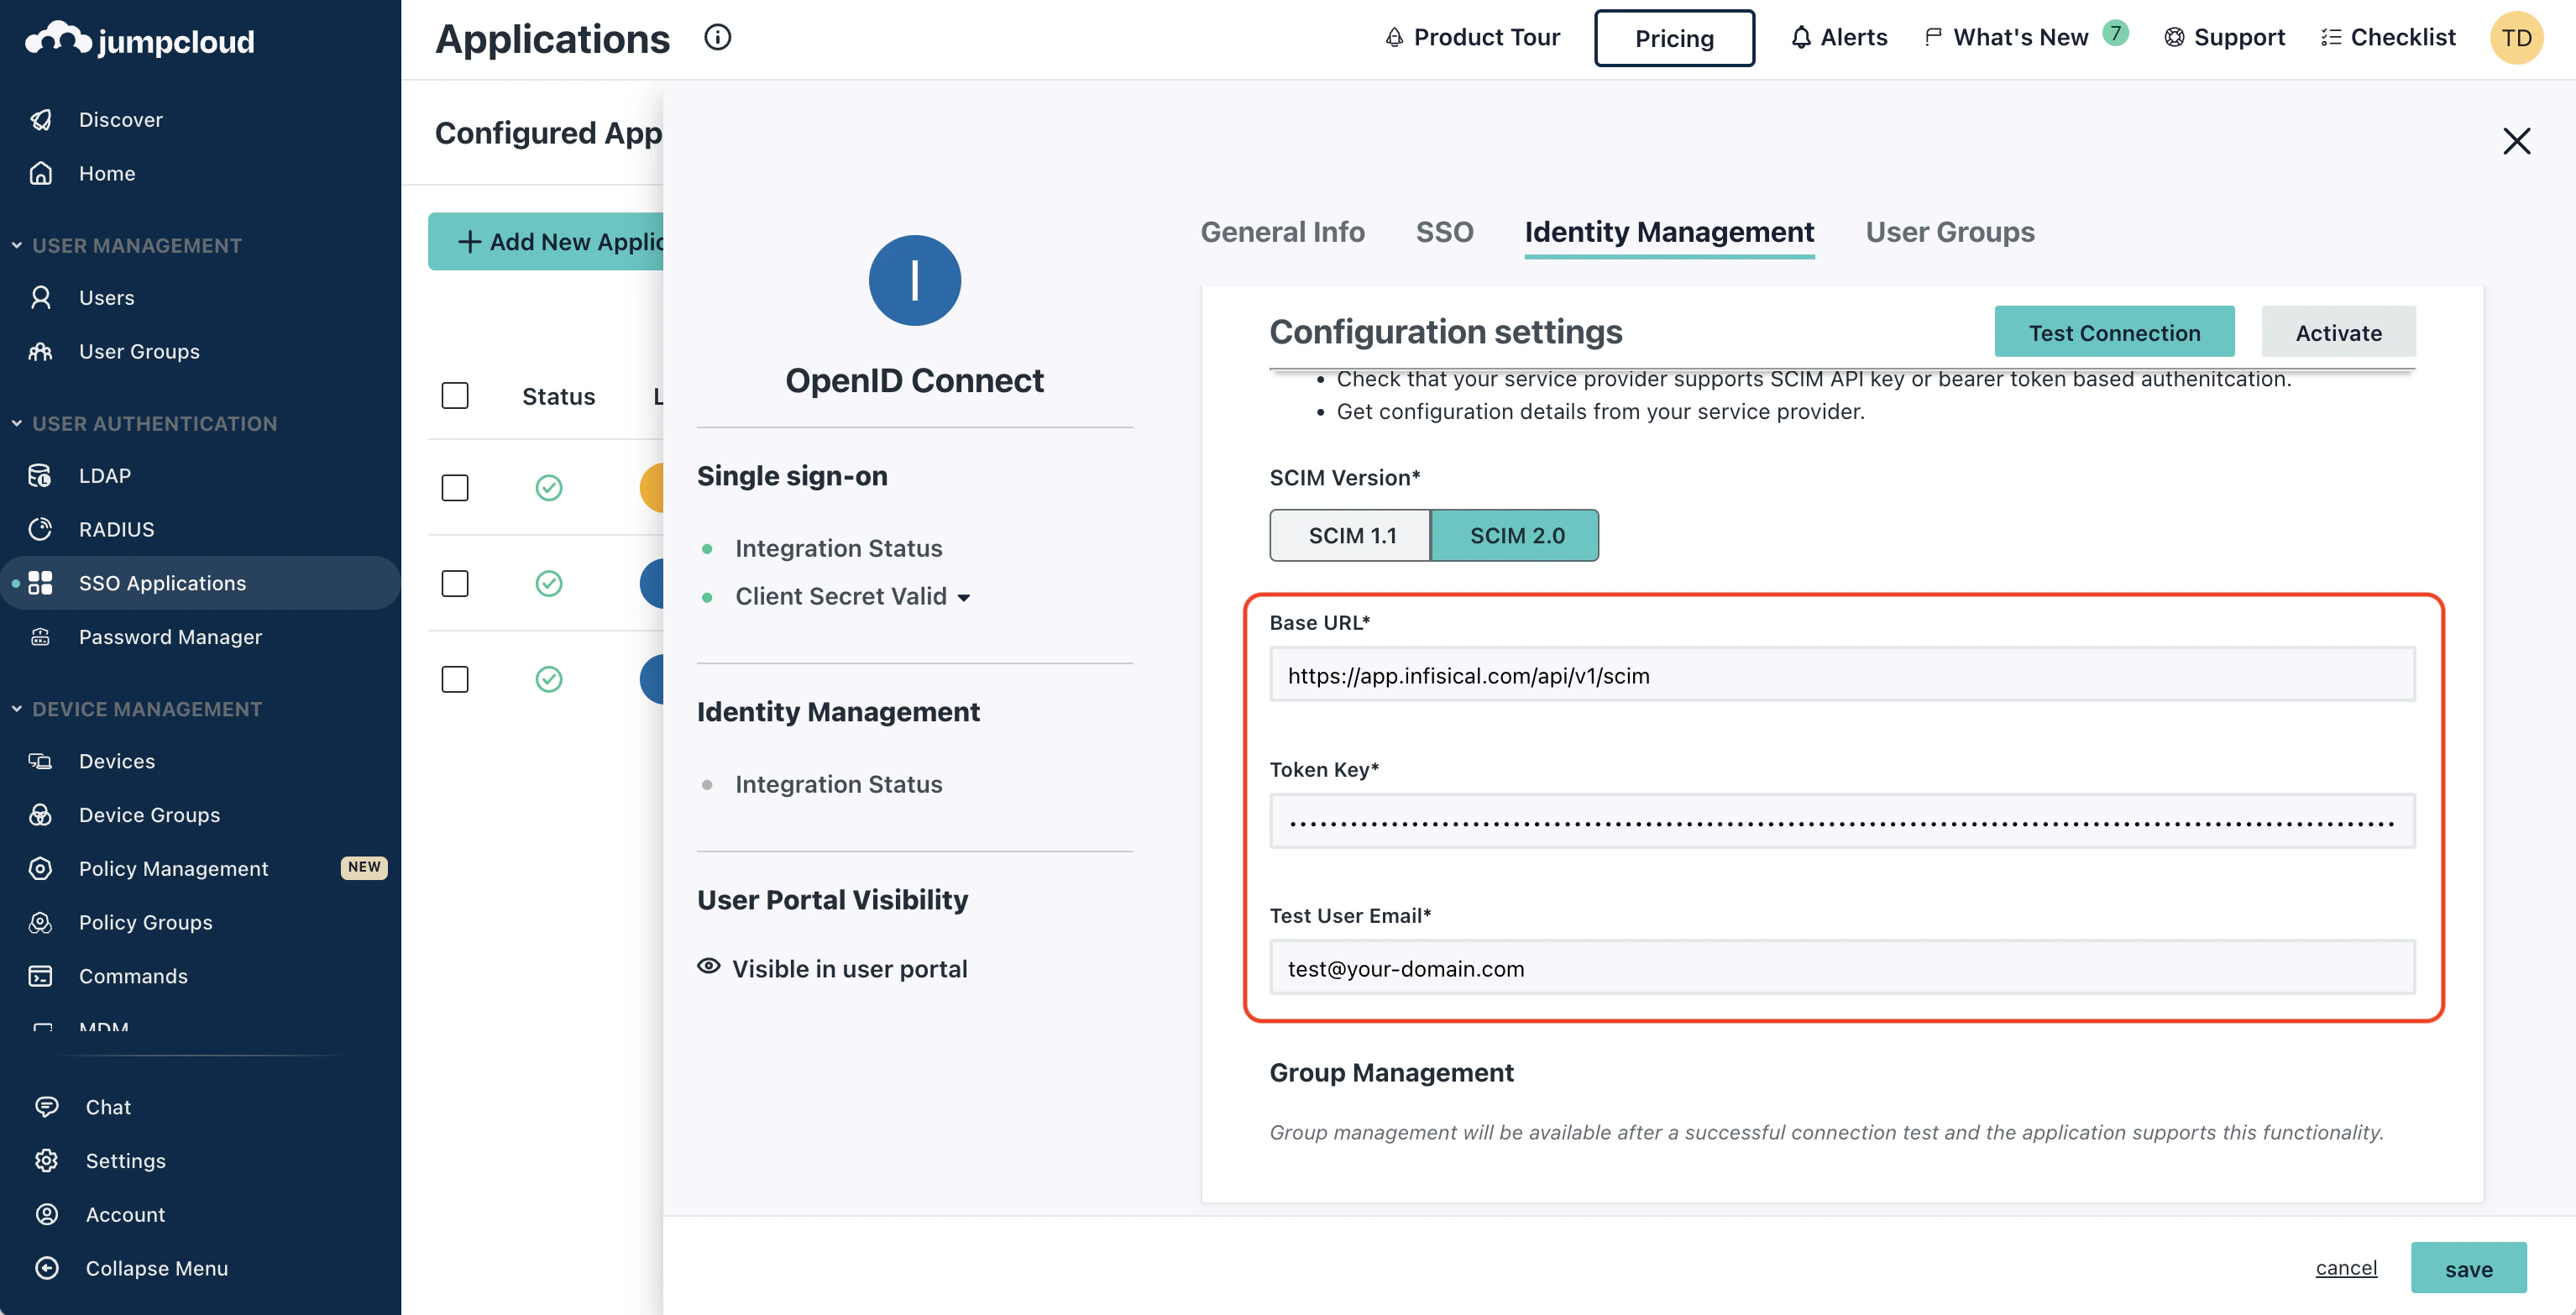
Task: Click the JumpCloud logo
Action: (140, 40)
